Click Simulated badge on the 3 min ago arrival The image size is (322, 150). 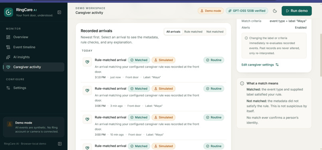(163, 88)
